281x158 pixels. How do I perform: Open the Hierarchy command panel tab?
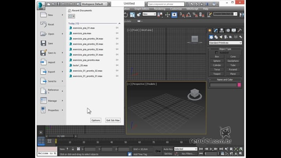222,30
